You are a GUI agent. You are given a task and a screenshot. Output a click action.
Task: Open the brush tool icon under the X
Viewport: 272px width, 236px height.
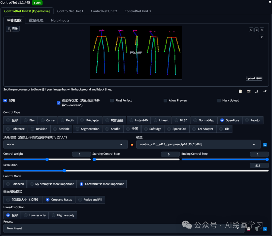tap(262, 37)
